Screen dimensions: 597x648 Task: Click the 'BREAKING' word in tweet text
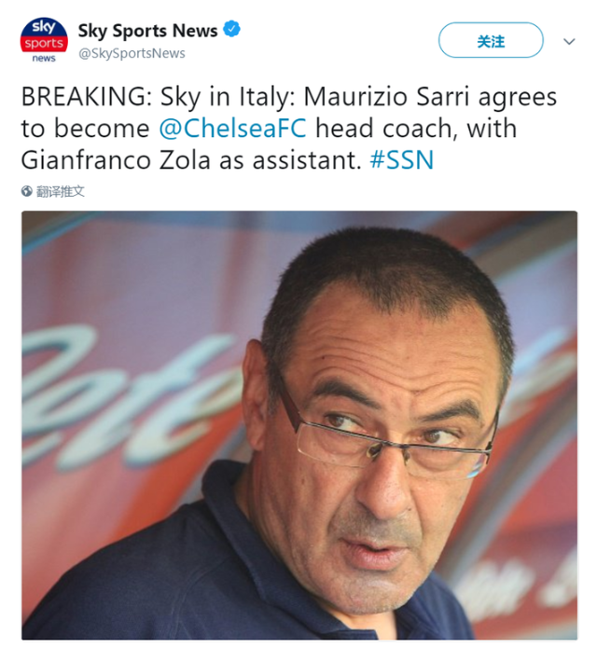[83, 97]
